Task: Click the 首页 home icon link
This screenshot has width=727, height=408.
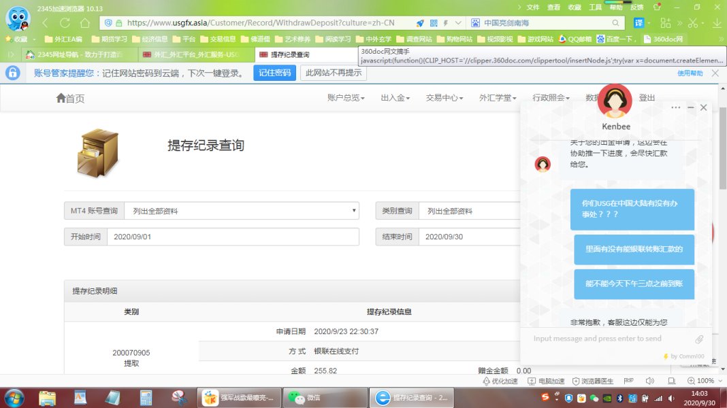Action: pos(70,98)
